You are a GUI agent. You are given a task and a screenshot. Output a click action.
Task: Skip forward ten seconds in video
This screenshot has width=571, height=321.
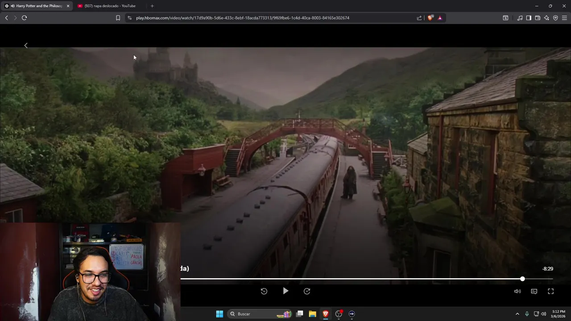(307, 291)
